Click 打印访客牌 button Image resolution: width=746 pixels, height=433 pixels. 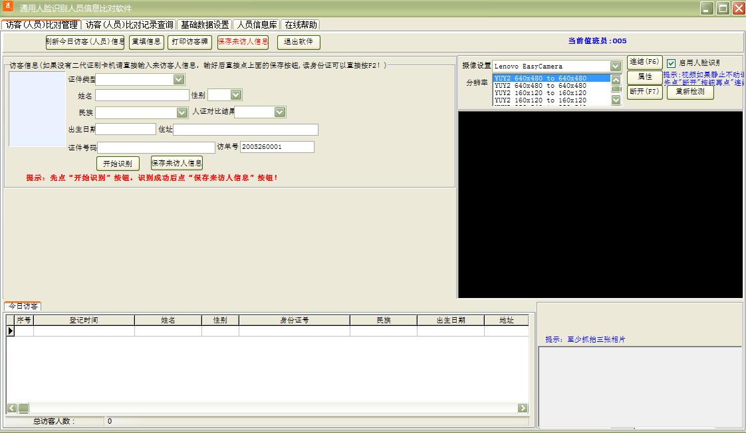(x=190, y=42)
